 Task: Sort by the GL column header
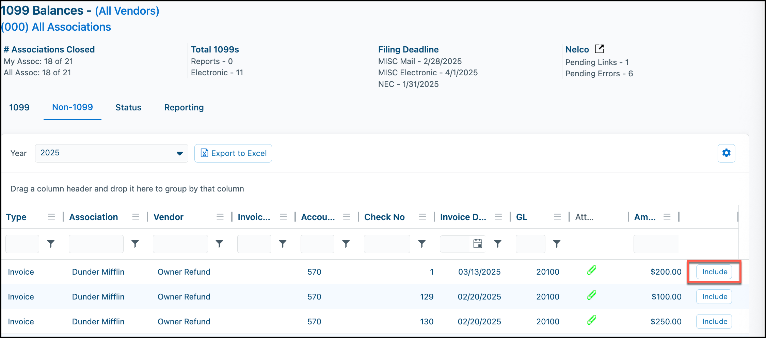(522, 217)
